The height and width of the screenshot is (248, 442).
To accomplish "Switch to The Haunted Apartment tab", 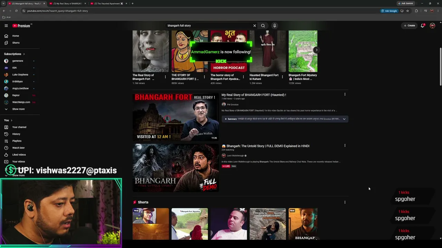I will (x=109, y=3).
